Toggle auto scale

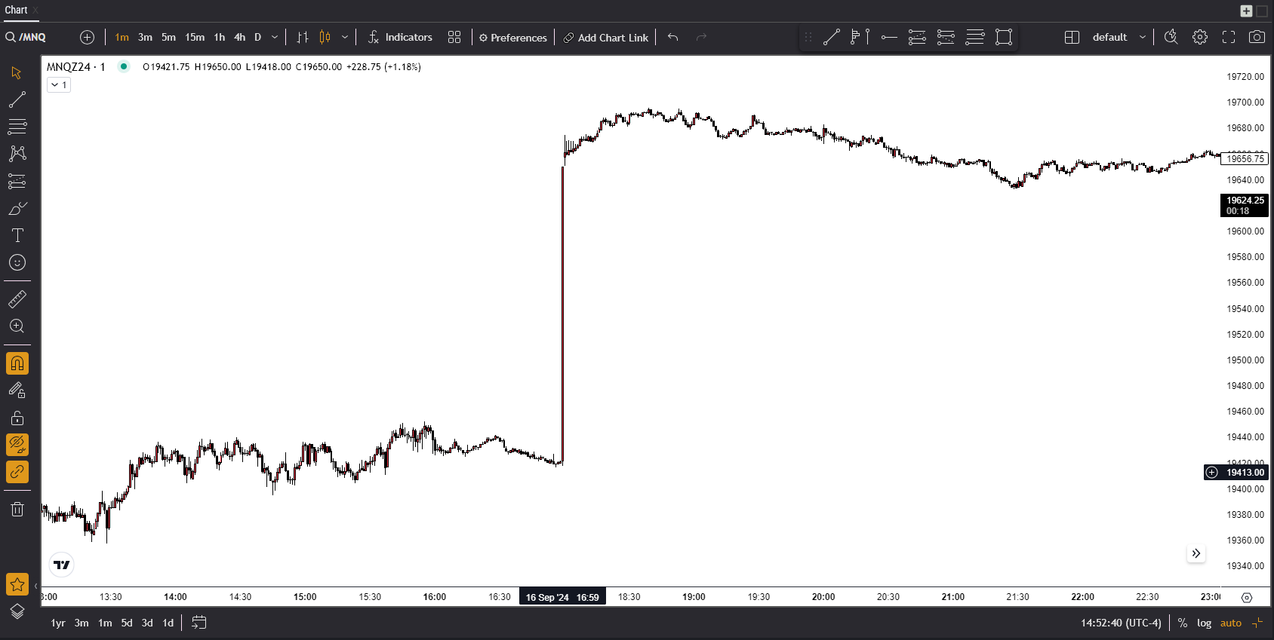tap(1230, 623)
